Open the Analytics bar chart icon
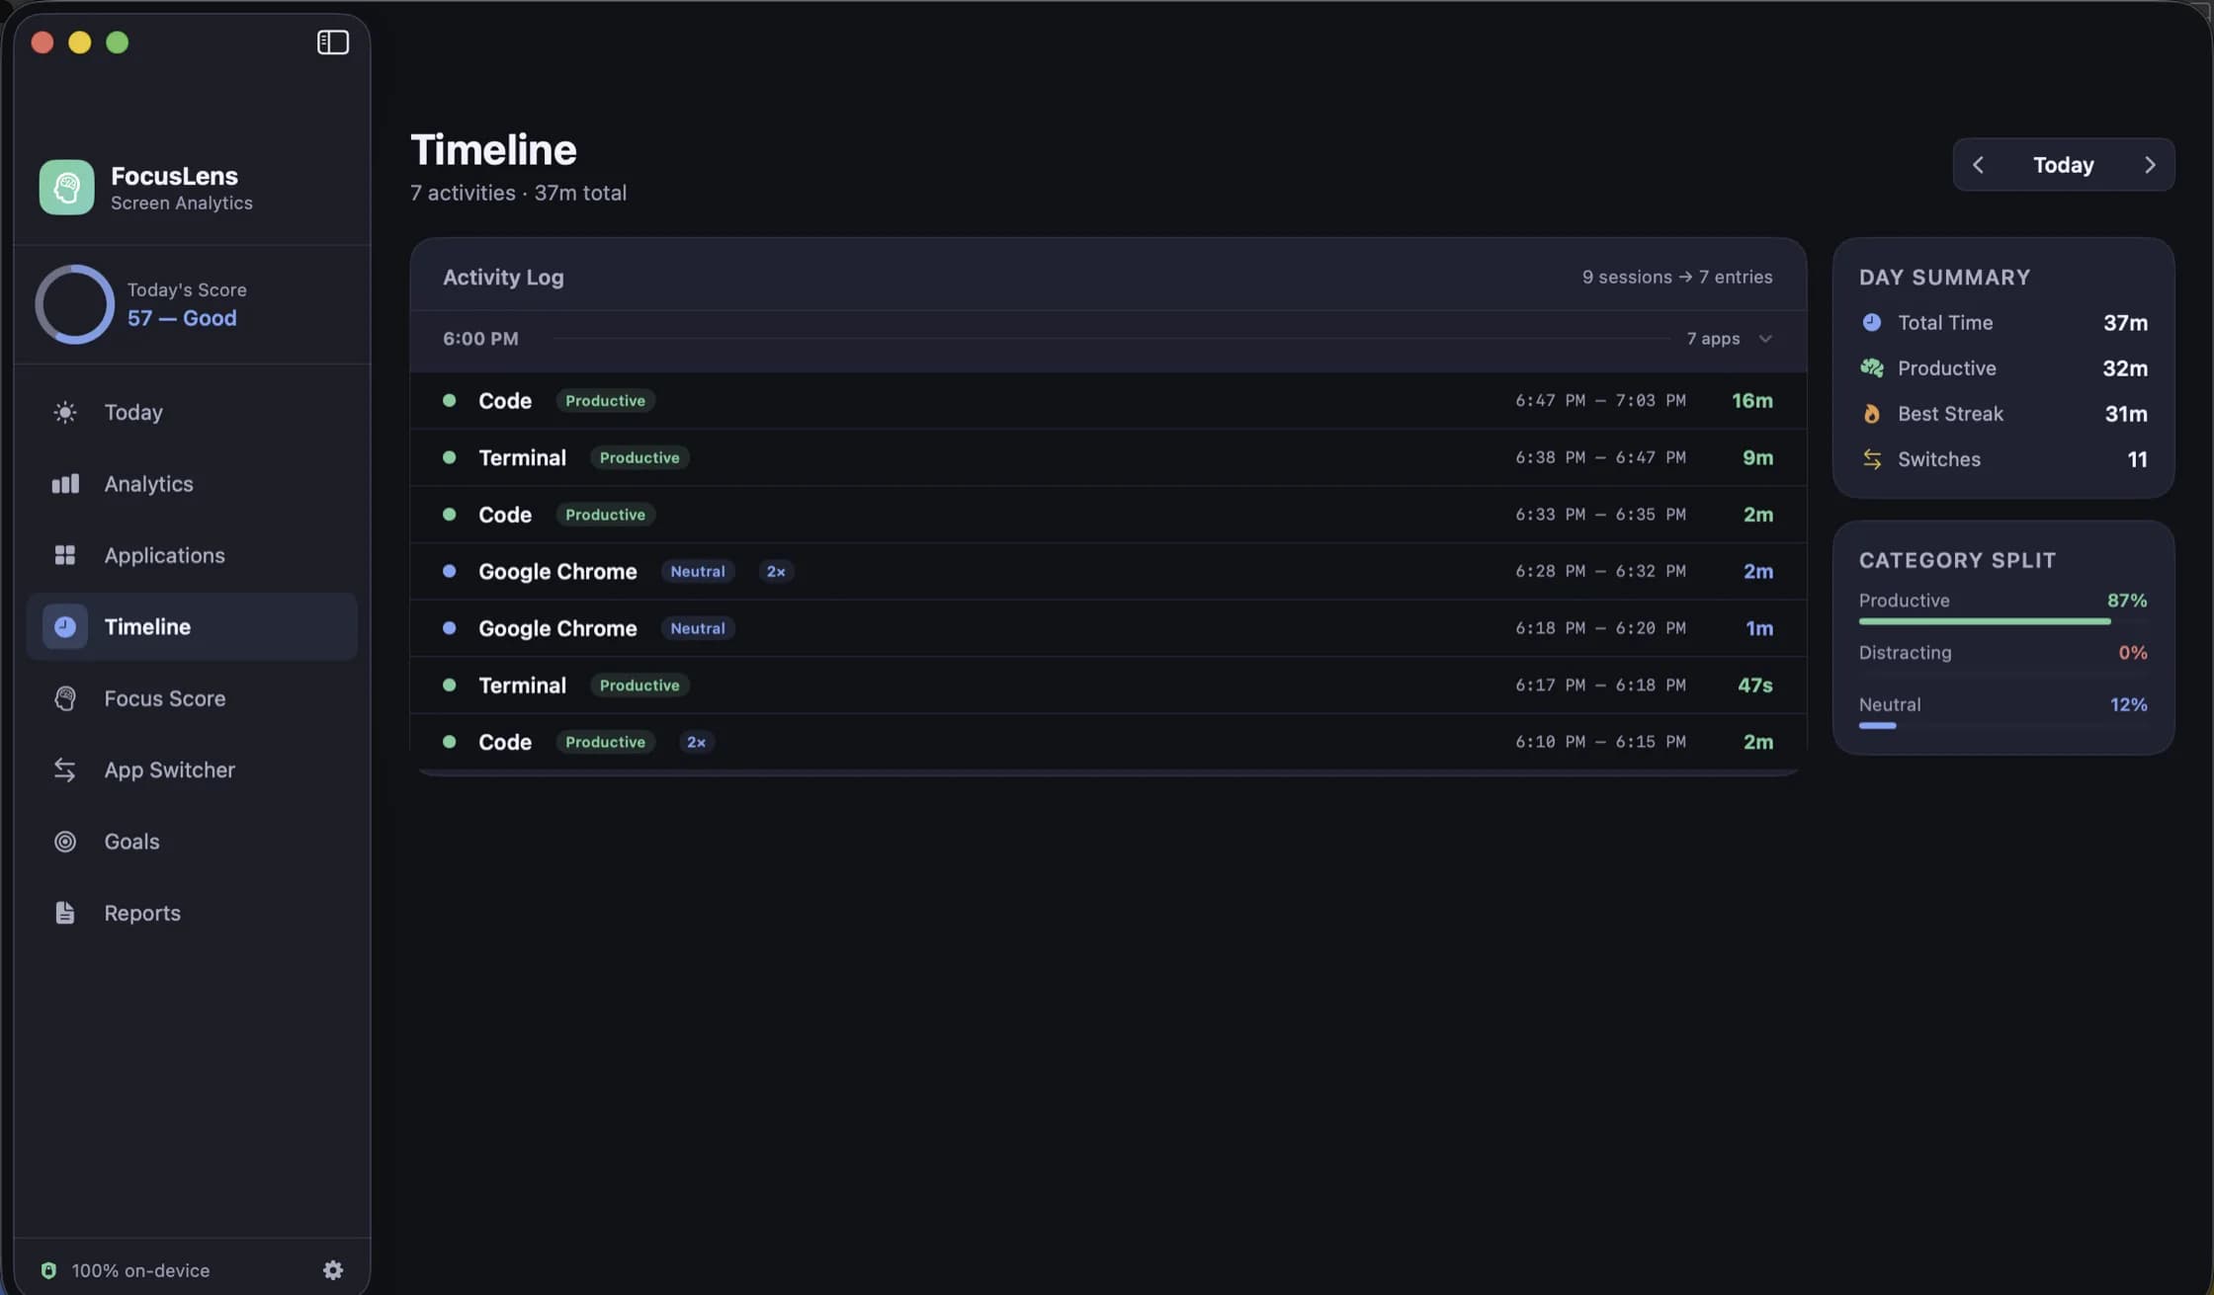Screen dimensions: 2214x1295 [x=65, y=484]
